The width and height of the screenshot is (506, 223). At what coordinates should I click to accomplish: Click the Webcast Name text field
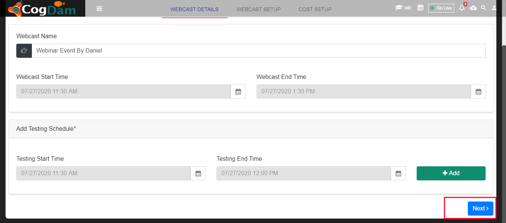258,51
